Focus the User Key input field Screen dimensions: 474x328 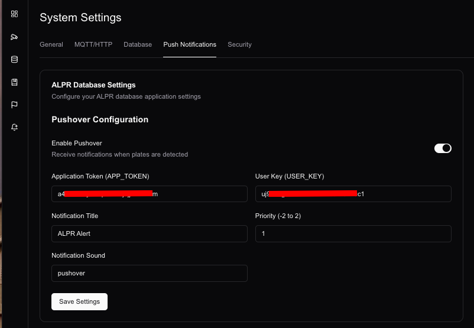pyautogui.click(x=353, y=194)
